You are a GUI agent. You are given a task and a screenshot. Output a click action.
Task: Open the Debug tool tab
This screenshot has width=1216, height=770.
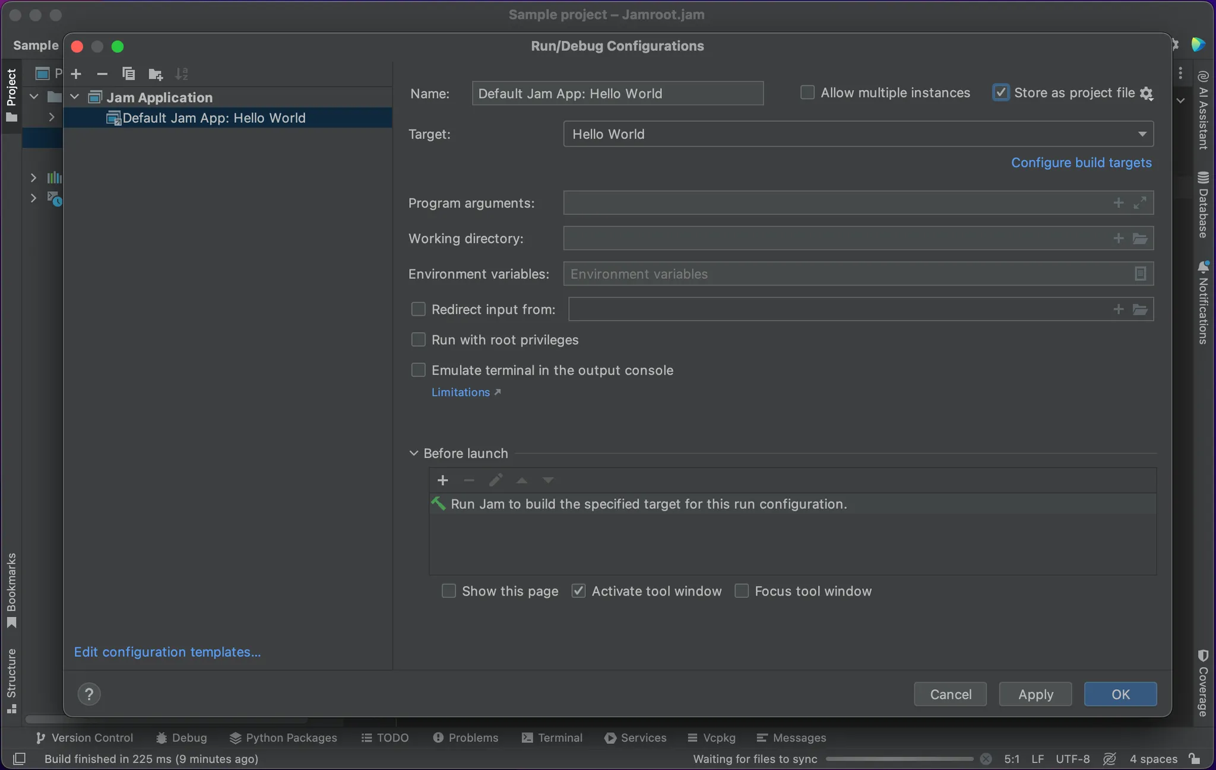point(182,738)
